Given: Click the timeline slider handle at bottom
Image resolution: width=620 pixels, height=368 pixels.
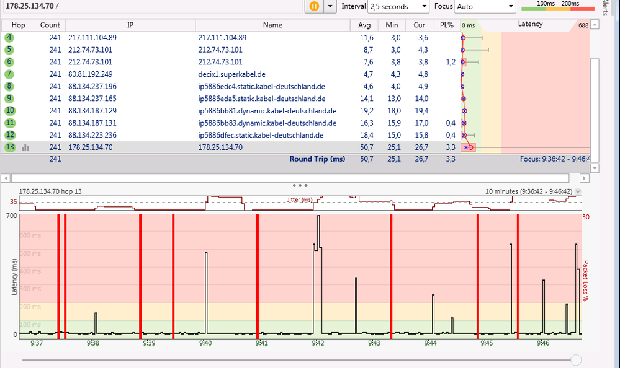Looking at the screenshot, I should pyautogui.click(x=576, y=360).
